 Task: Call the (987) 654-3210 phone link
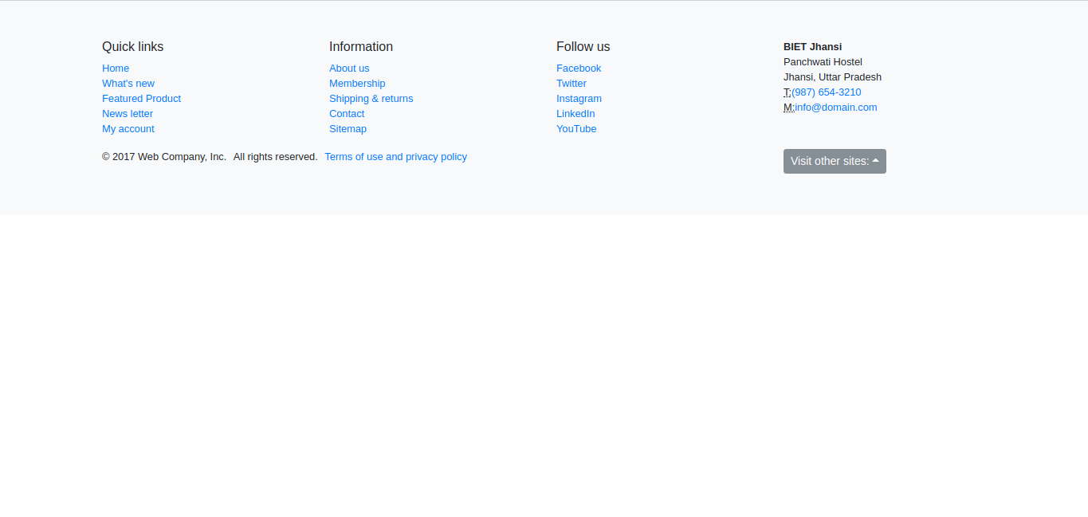pyautogui.click(x=827, y=92)
